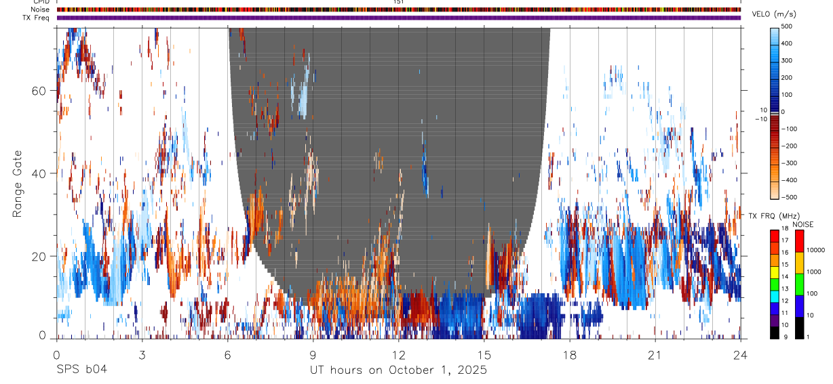Click the 'TX Freq' label at top left

pos(37,18)
